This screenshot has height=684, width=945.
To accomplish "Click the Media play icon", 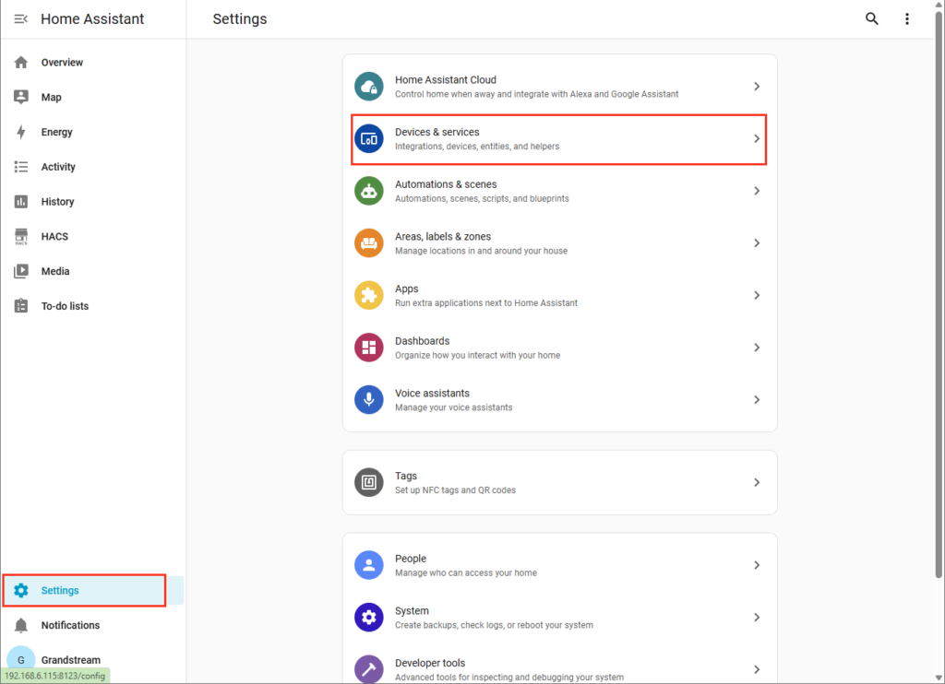I will [x=21, y=271].
